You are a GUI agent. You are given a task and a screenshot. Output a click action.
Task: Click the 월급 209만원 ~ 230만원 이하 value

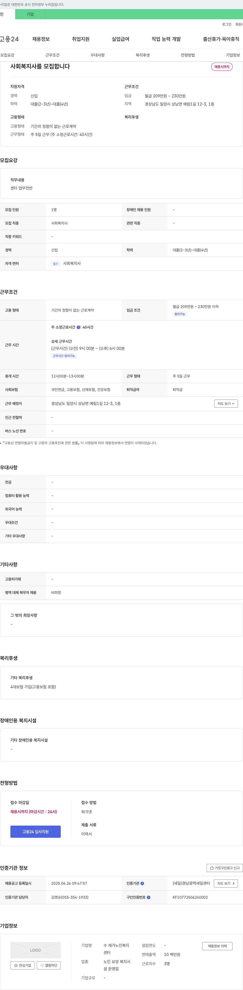pos(195,307)
